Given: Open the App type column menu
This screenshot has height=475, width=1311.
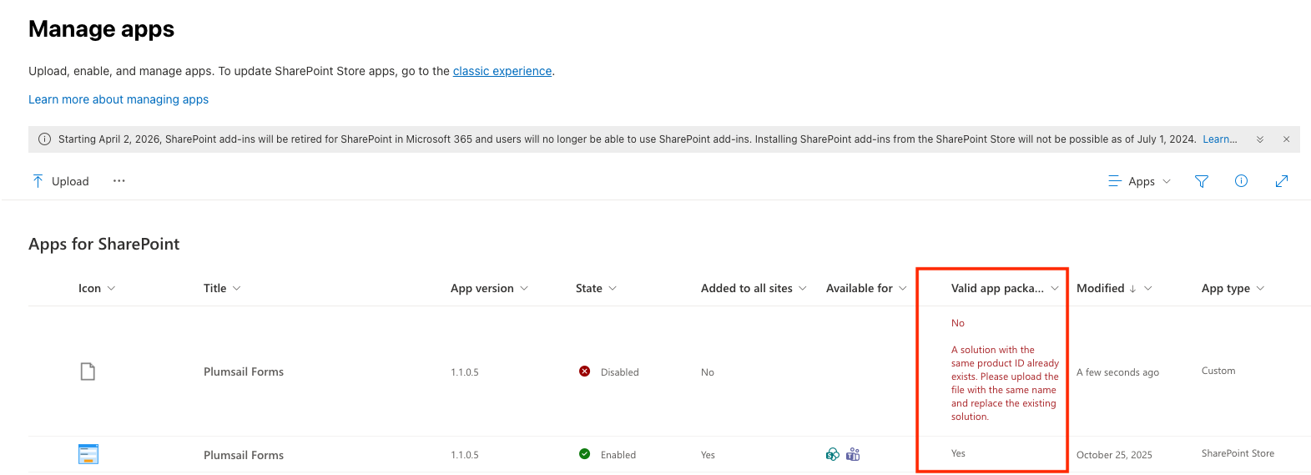Looking at the screenshot, I should click(1233, 288).
